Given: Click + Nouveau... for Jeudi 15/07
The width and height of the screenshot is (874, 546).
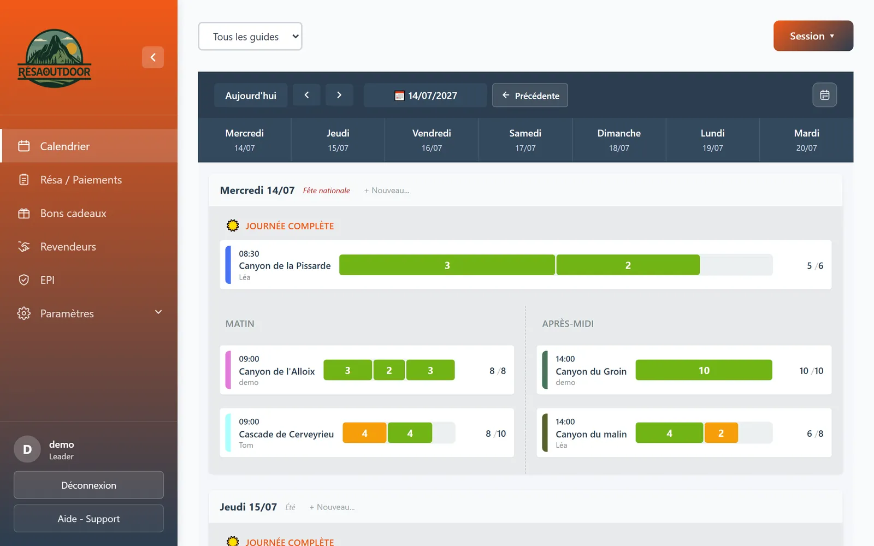Looking at the screenshot, I should click(332, 507).
